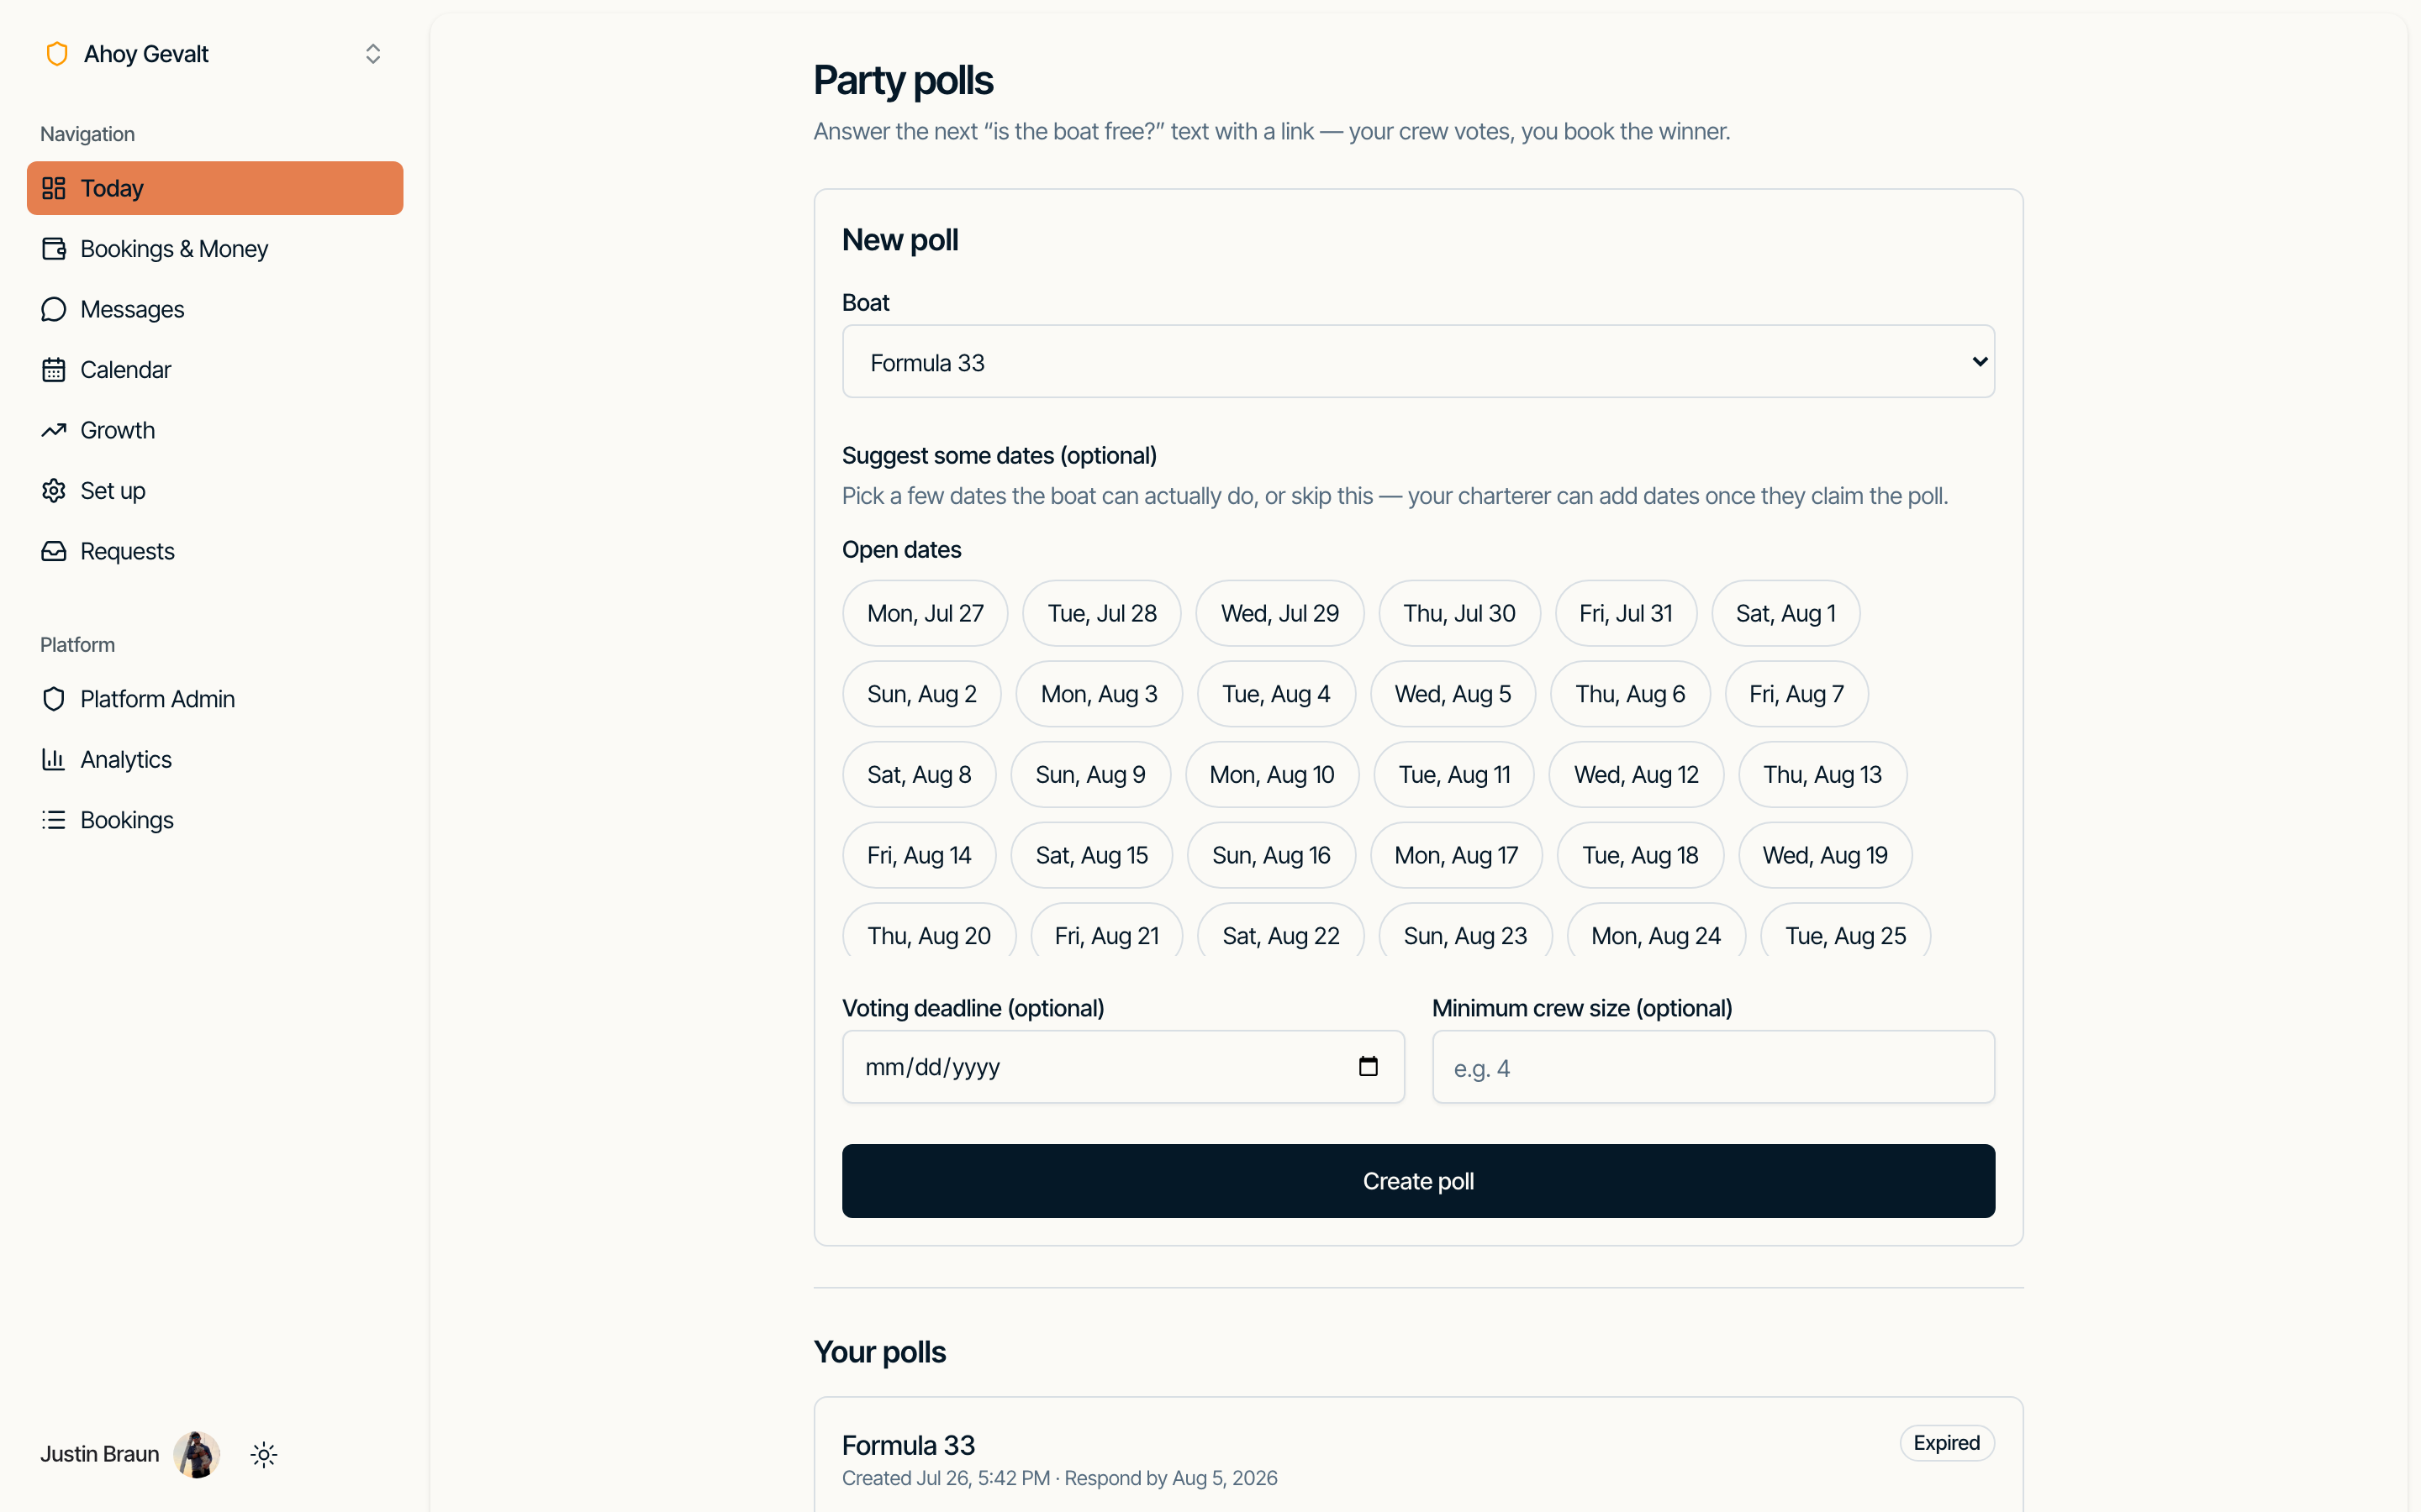Open the Boat dropdown showing Formula 33
Screen dimensions: 2421x1512
point(1419,362)
